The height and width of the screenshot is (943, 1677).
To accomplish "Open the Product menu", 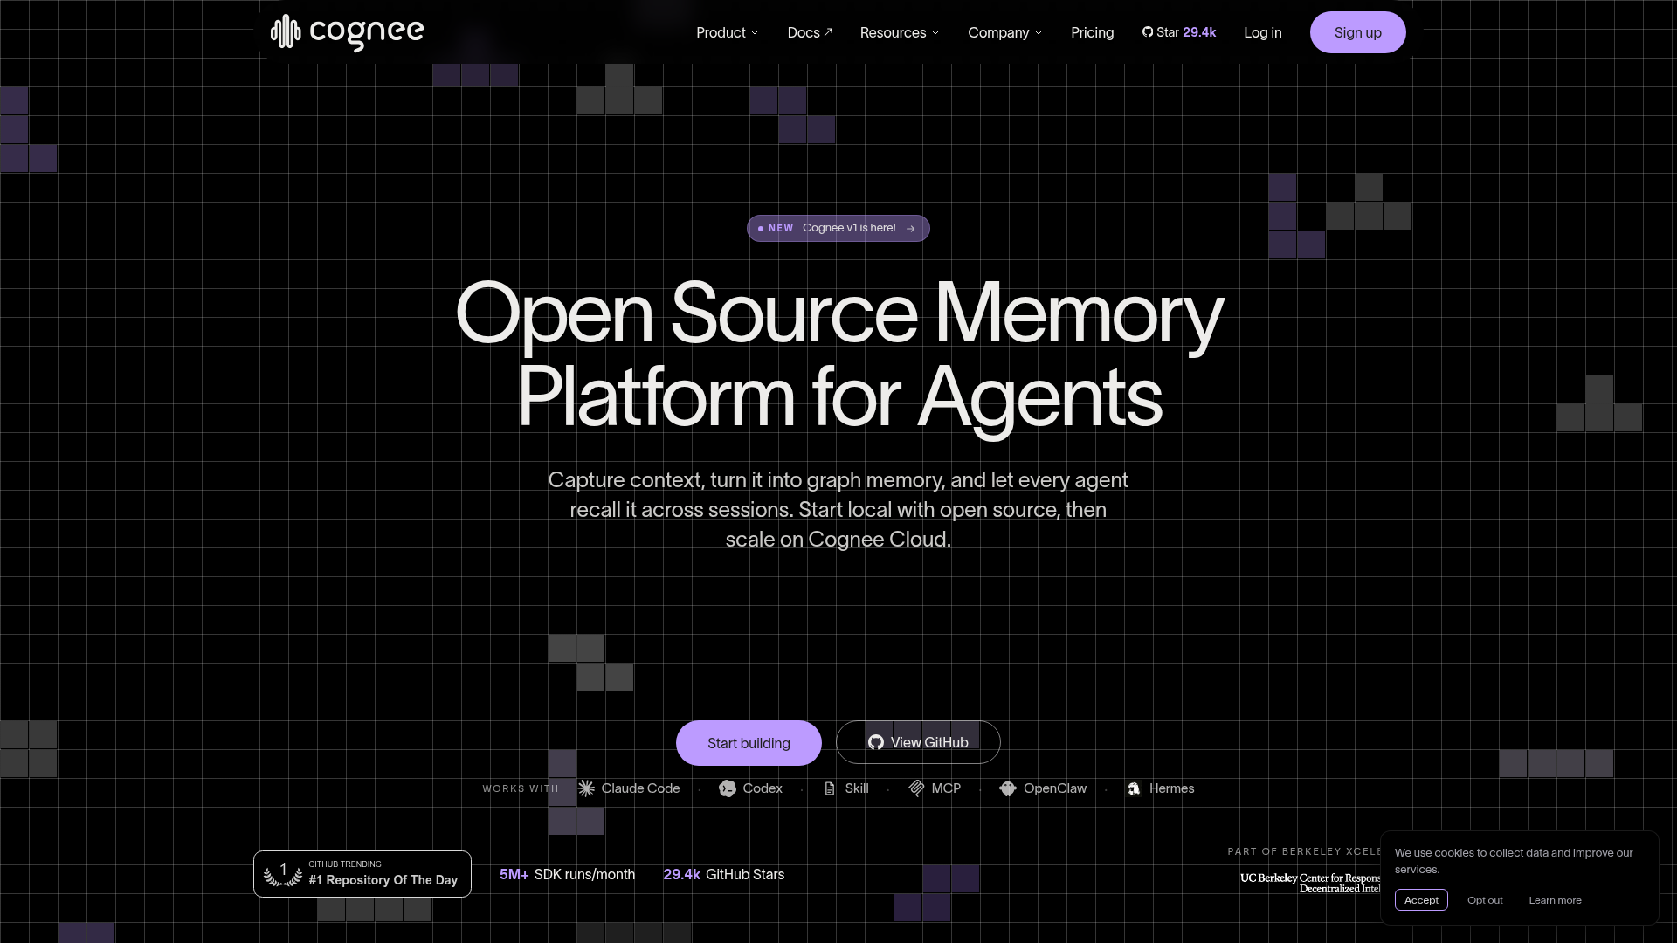I will pyautogui.click(x=728, y=32).
